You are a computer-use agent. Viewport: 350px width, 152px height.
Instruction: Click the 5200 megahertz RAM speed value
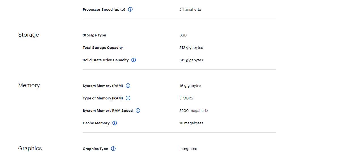pos(194,110)
